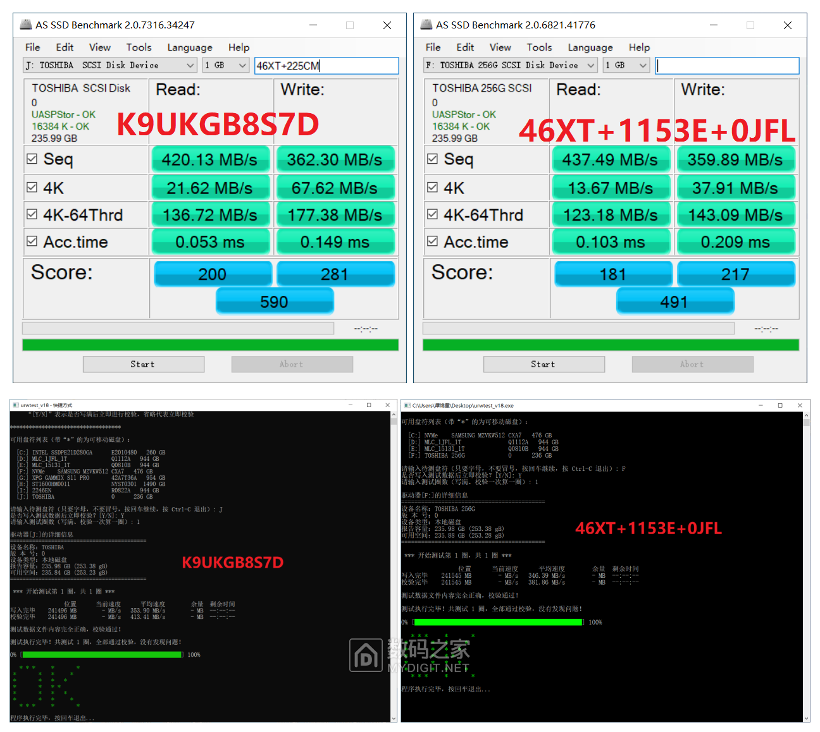Uncheck 4K test in left benchmark window
Image resolution: width=820 pixels, height=732 pixels.
pyautogui.click(x=32, y=187)
